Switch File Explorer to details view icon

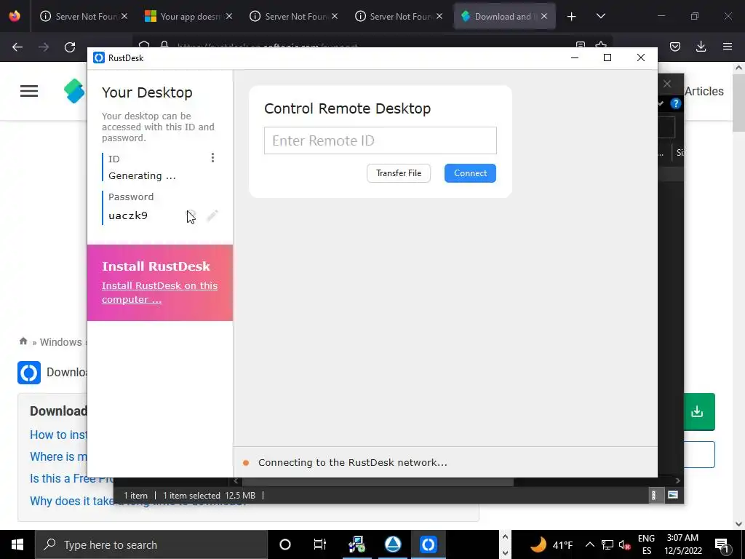[654, 495]
